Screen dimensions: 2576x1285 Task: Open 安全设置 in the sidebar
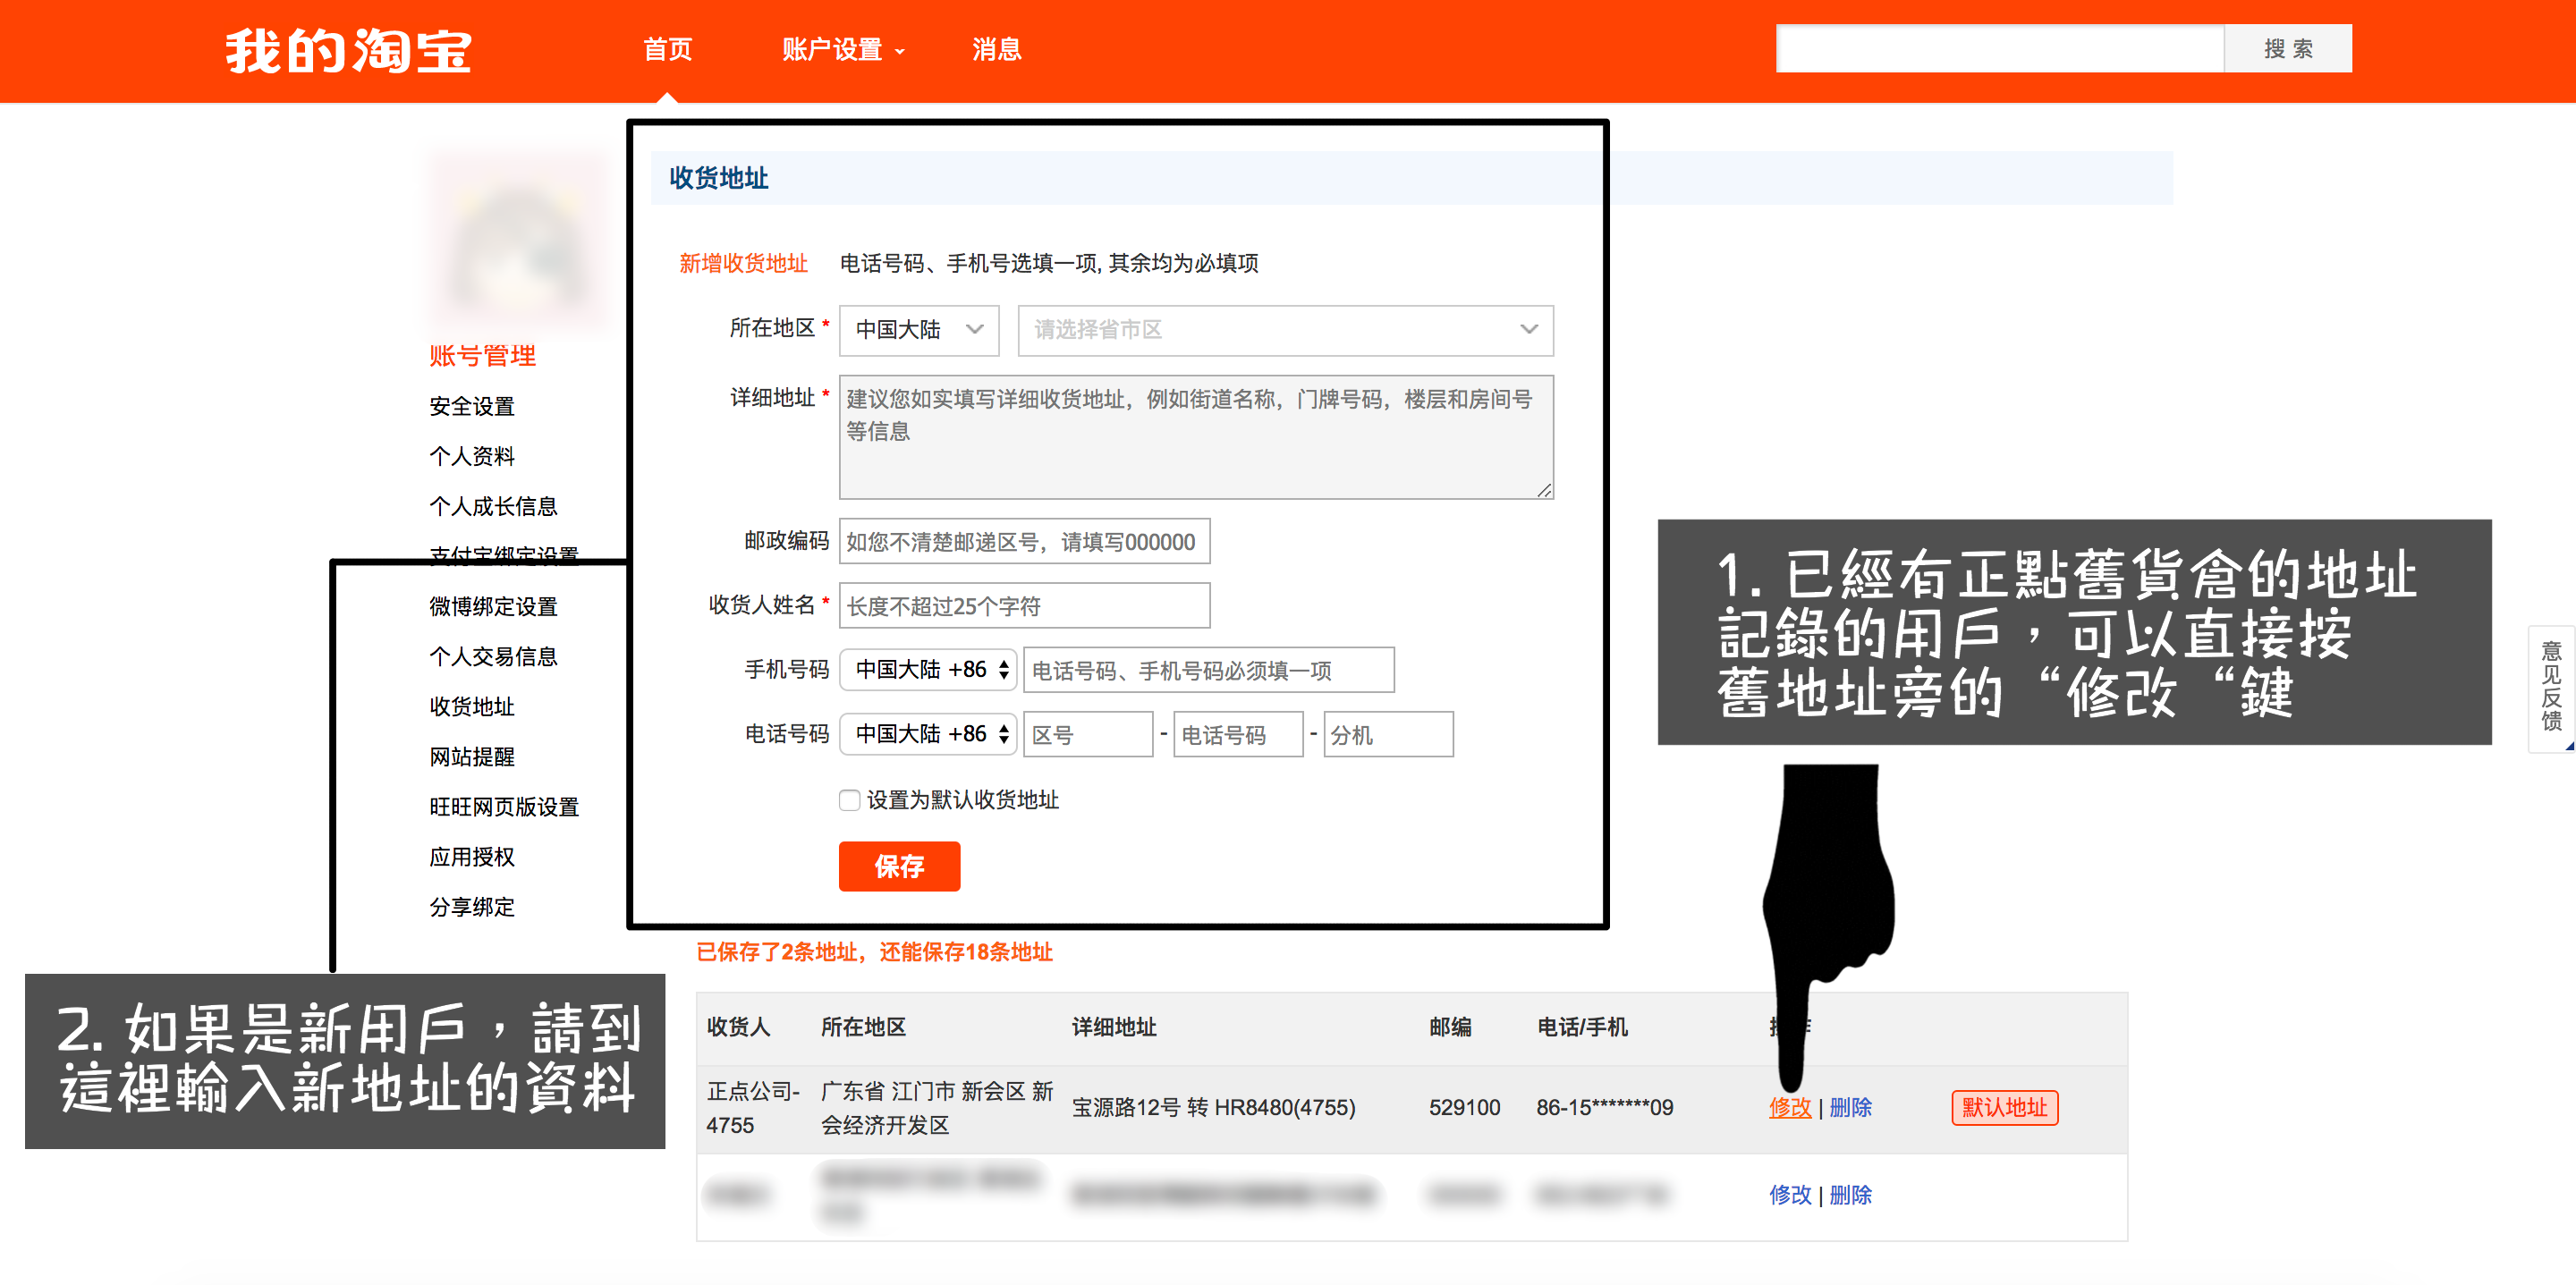472,406
